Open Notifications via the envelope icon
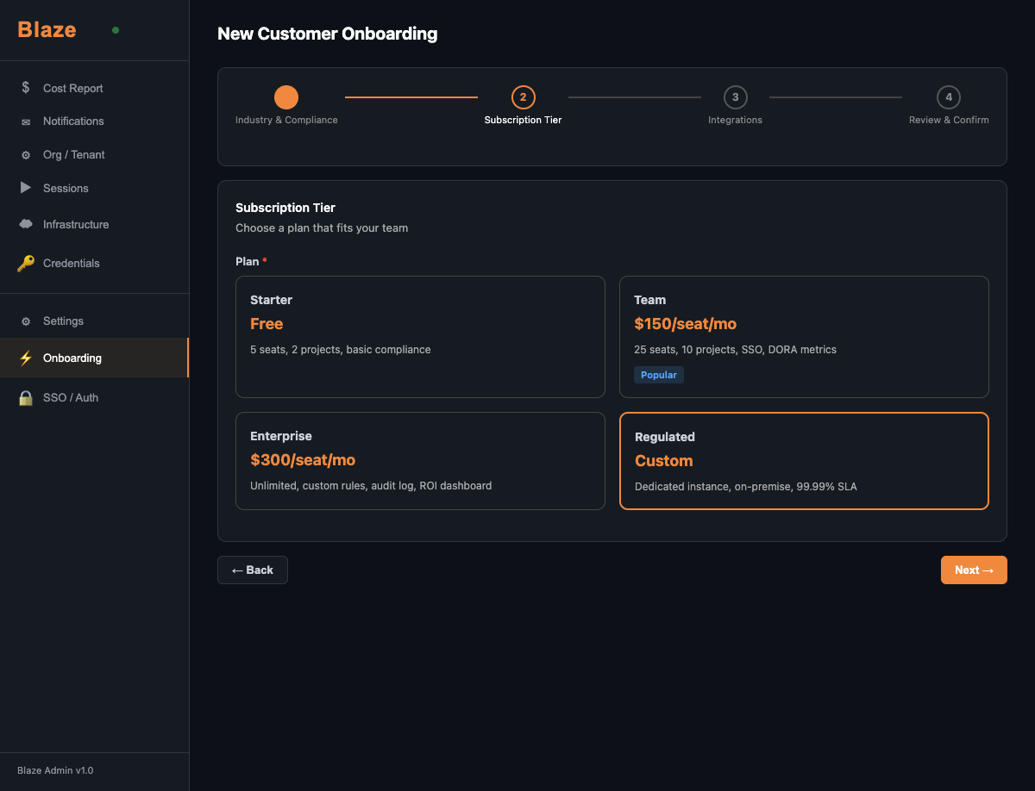Viewport: 1035px width, 791px height. 25,121
